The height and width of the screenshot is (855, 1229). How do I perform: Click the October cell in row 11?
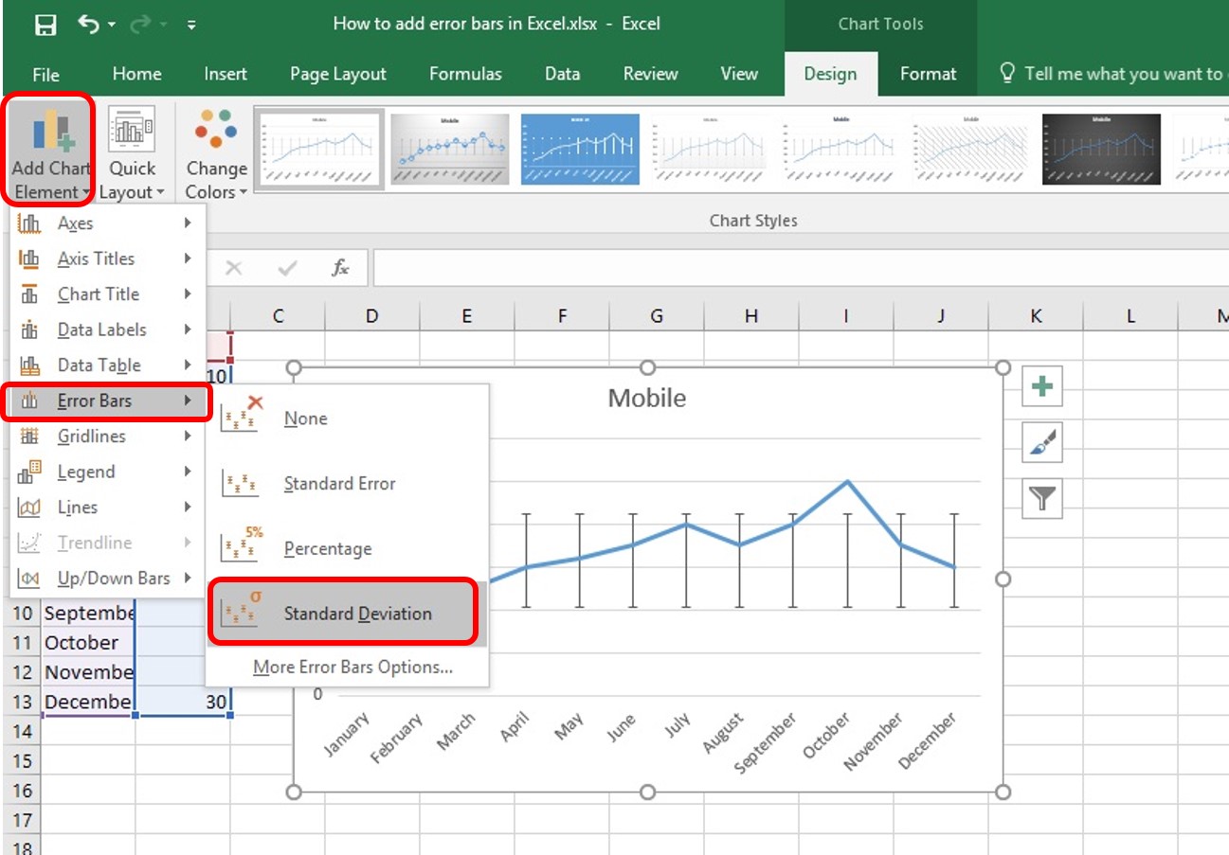(x=88, y=643)
